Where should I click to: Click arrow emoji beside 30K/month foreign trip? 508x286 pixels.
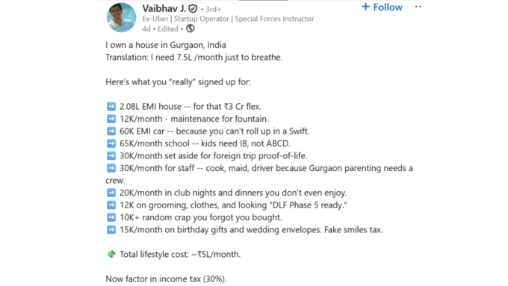[111, 156]
